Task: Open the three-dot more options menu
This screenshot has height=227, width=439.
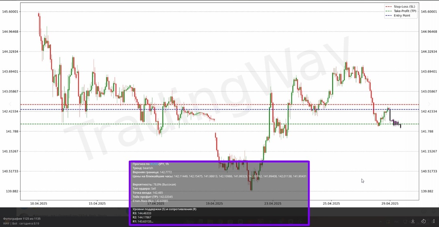Action: point(434,221)
